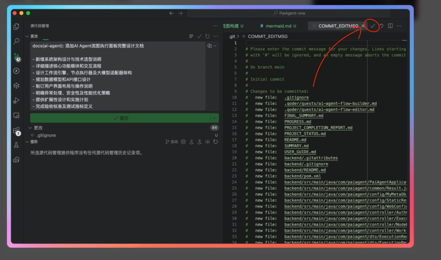
Task: Accept commit message with editor checkmark icon
Action: [373, 26]
